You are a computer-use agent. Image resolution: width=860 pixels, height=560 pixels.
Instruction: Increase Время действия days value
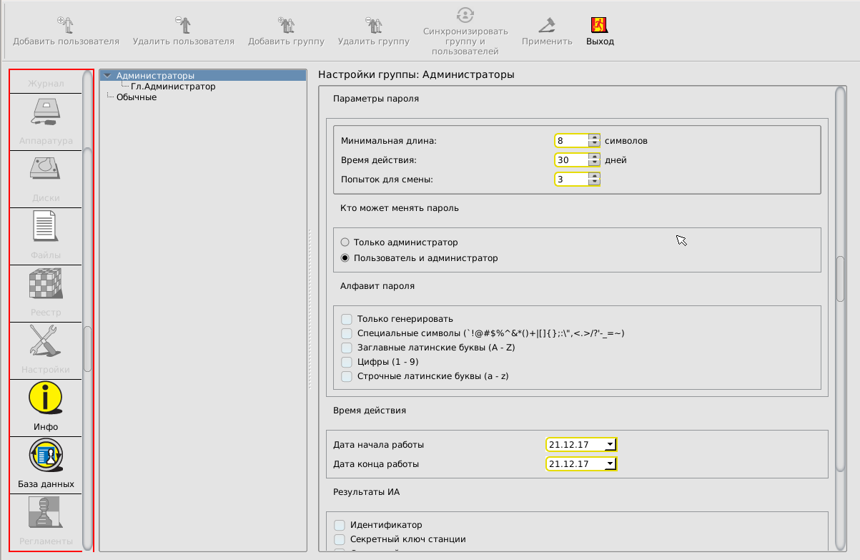pyautogui.click(x=593, y=157)
